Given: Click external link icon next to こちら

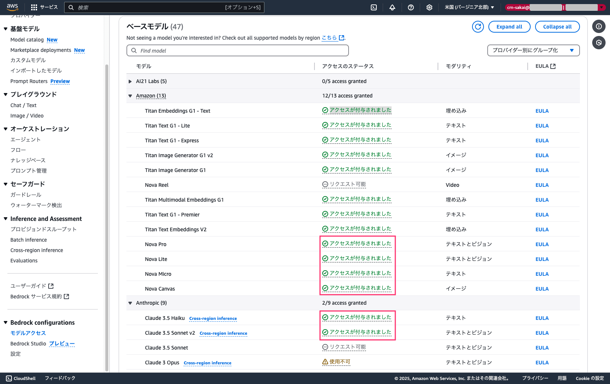Looking at the screenshot, I should pos(342,38).
